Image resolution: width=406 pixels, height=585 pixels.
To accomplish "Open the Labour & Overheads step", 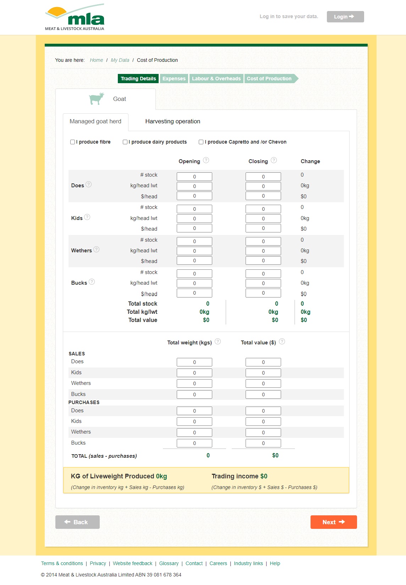I will click(x=216, y=79).
